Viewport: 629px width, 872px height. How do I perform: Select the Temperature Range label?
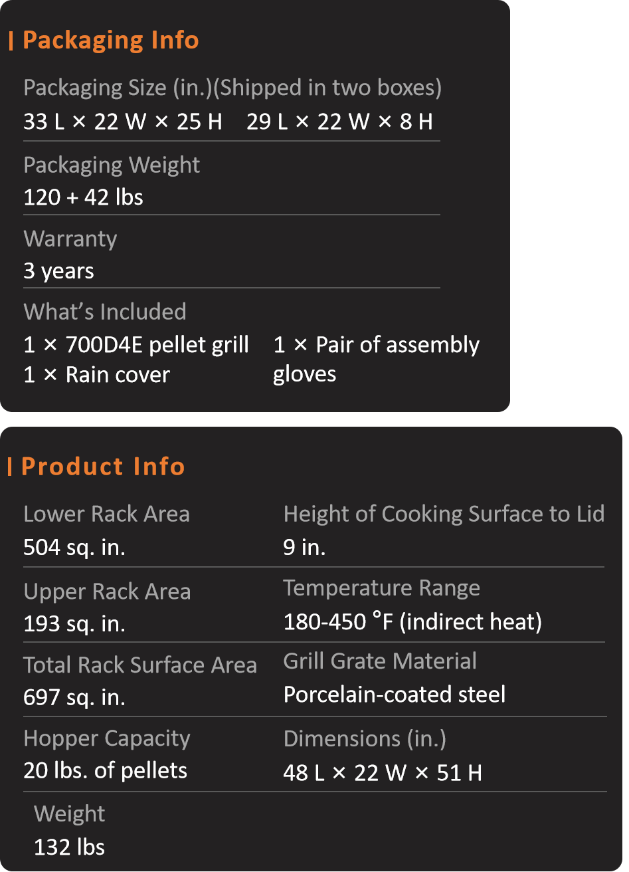[382, 588]
